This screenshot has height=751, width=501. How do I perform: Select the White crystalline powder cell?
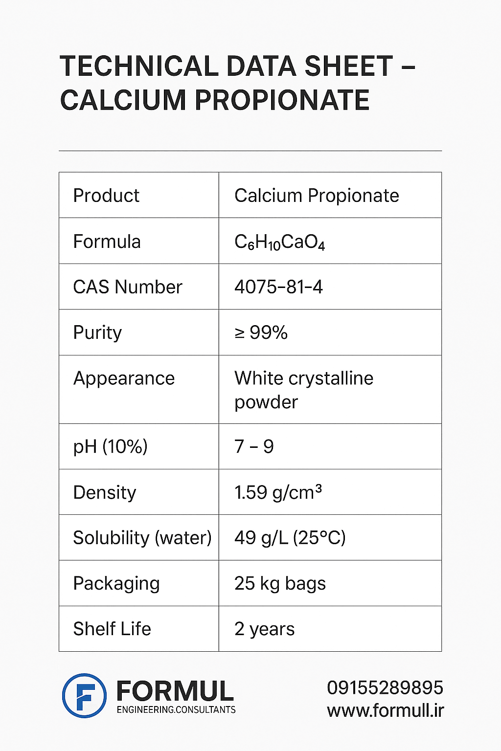pos(303,390)
